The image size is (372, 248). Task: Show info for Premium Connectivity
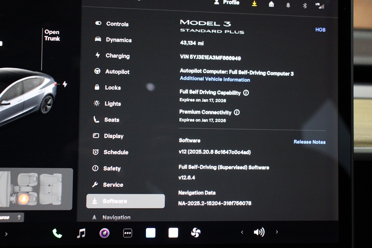coord(237,113)
